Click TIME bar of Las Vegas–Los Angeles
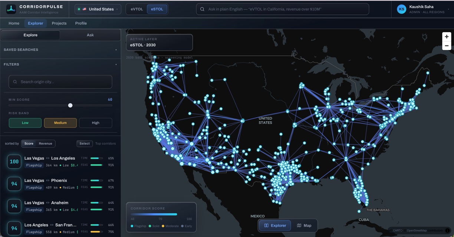The height and width of the screenshot is (237, 454). pos(97,158)
